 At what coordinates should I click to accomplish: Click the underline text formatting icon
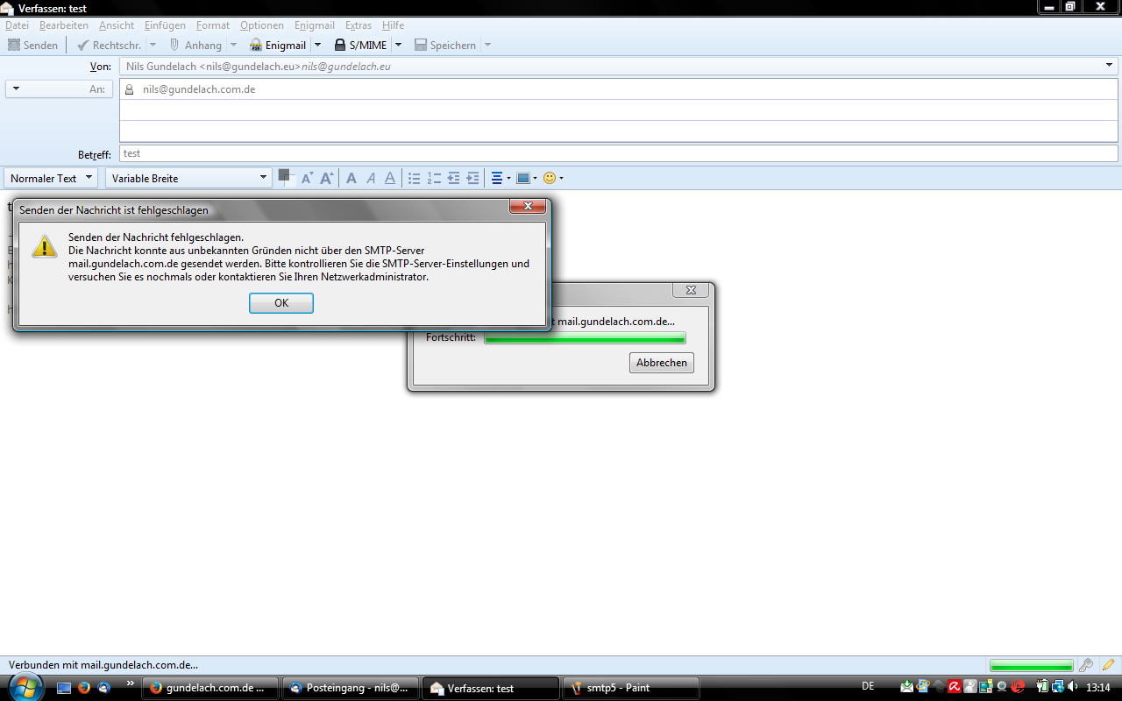391,178
